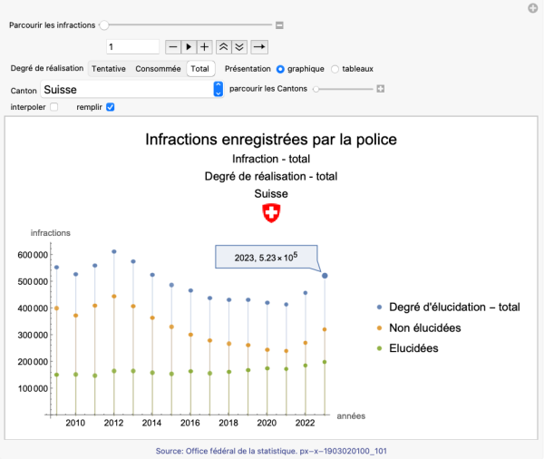Click the Parcourir les infractions slider handle
Viewport: 544px width, 459px height.
pos(104,25)
